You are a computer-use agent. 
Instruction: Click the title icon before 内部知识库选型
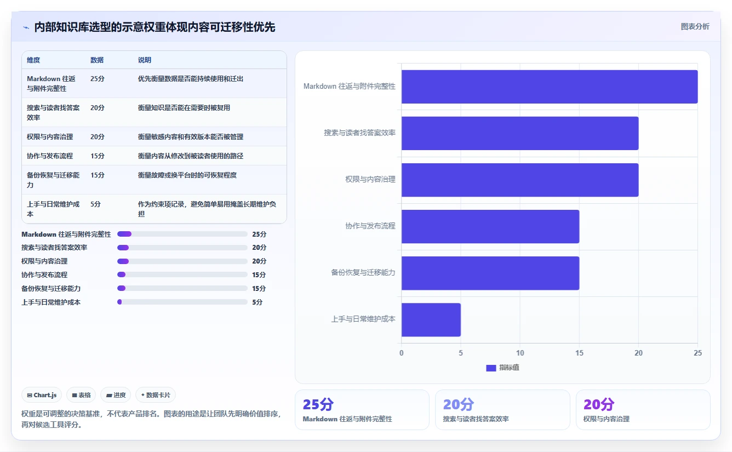(x=26, y=27)
